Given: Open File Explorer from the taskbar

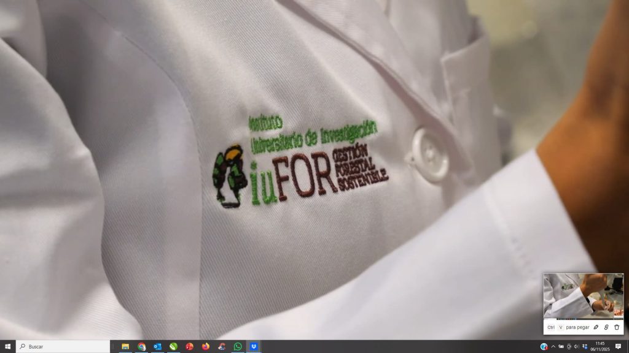Looking at the screenshot, I should click(125, 347).
